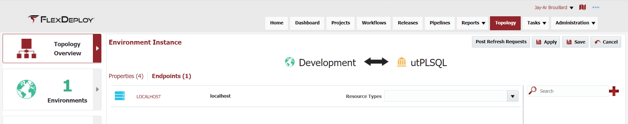Expand the Environments panel arrow

(97, 89)
